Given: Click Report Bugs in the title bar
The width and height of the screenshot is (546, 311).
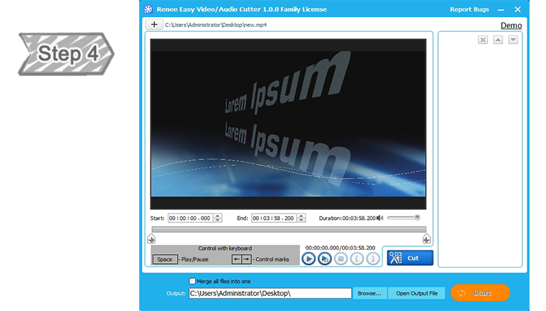Looking at the screenshot, I should [x=469, y=9].
